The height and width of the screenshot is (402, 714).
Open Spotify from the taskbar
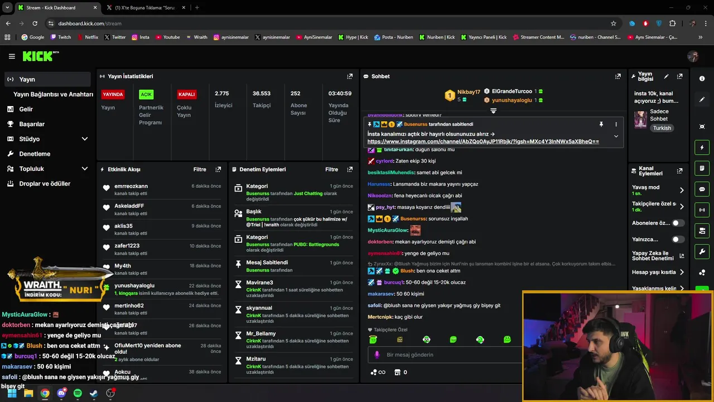[78, 393]
